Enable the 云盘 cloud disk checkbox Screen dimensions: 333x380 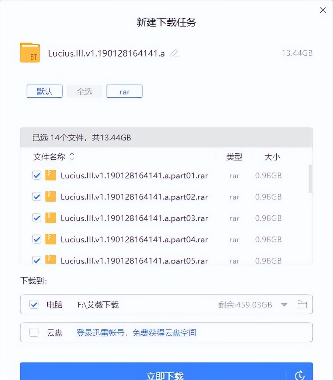pos(34,332)
